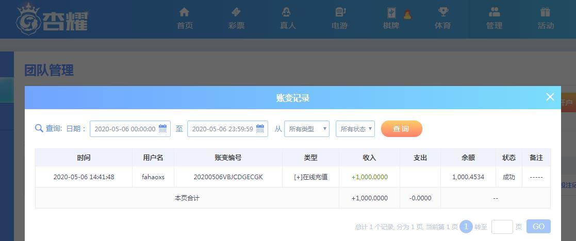Click the 成功 status cell

509,177
